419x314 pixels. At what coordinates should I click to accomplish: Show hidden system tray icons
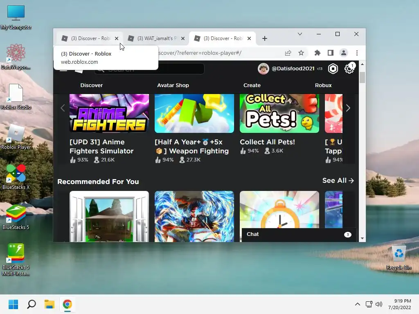(358, 304)
